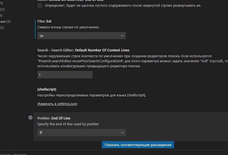The height and width of the screenshot is (155, 228).
Task: Click 'Search › Search Editor: Default Number Of Context Lines' title
Action: pyautogui.click(x=83, y=50)
